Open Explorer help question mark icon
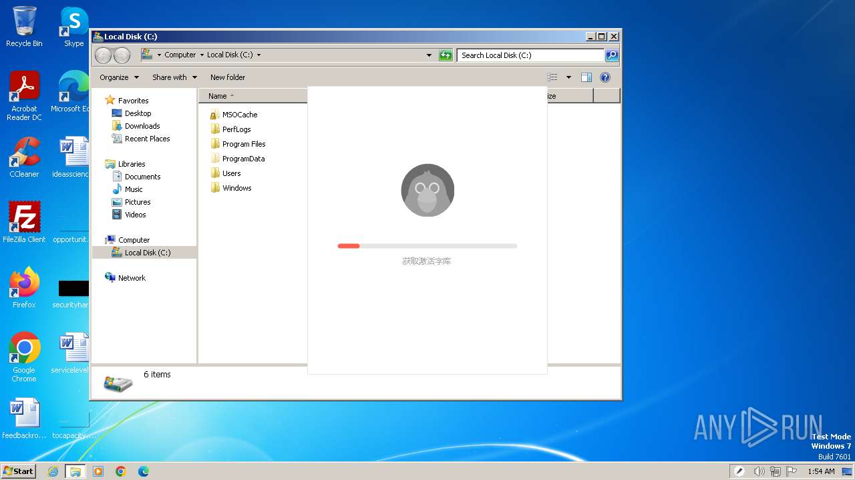855x480 pixels. coord(605,77)
